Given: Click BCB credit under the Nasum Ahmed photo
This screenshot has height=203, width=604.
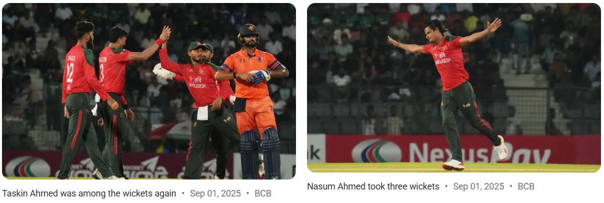Looking at the screenshot, I should tap(526, 186).
